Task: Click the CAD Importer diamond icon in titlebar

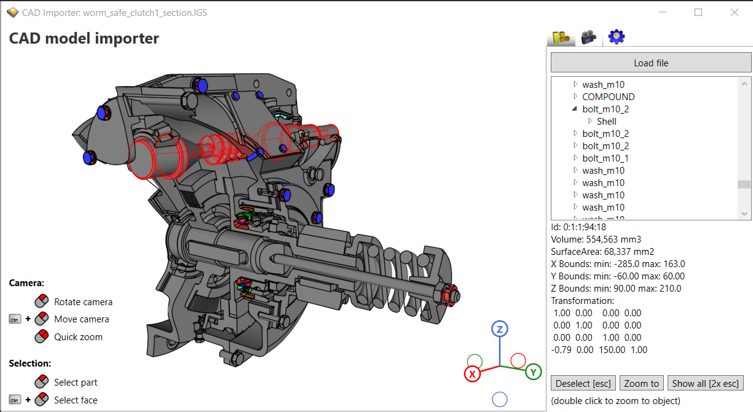Action: pyautogui.click(x=12, y=12)
